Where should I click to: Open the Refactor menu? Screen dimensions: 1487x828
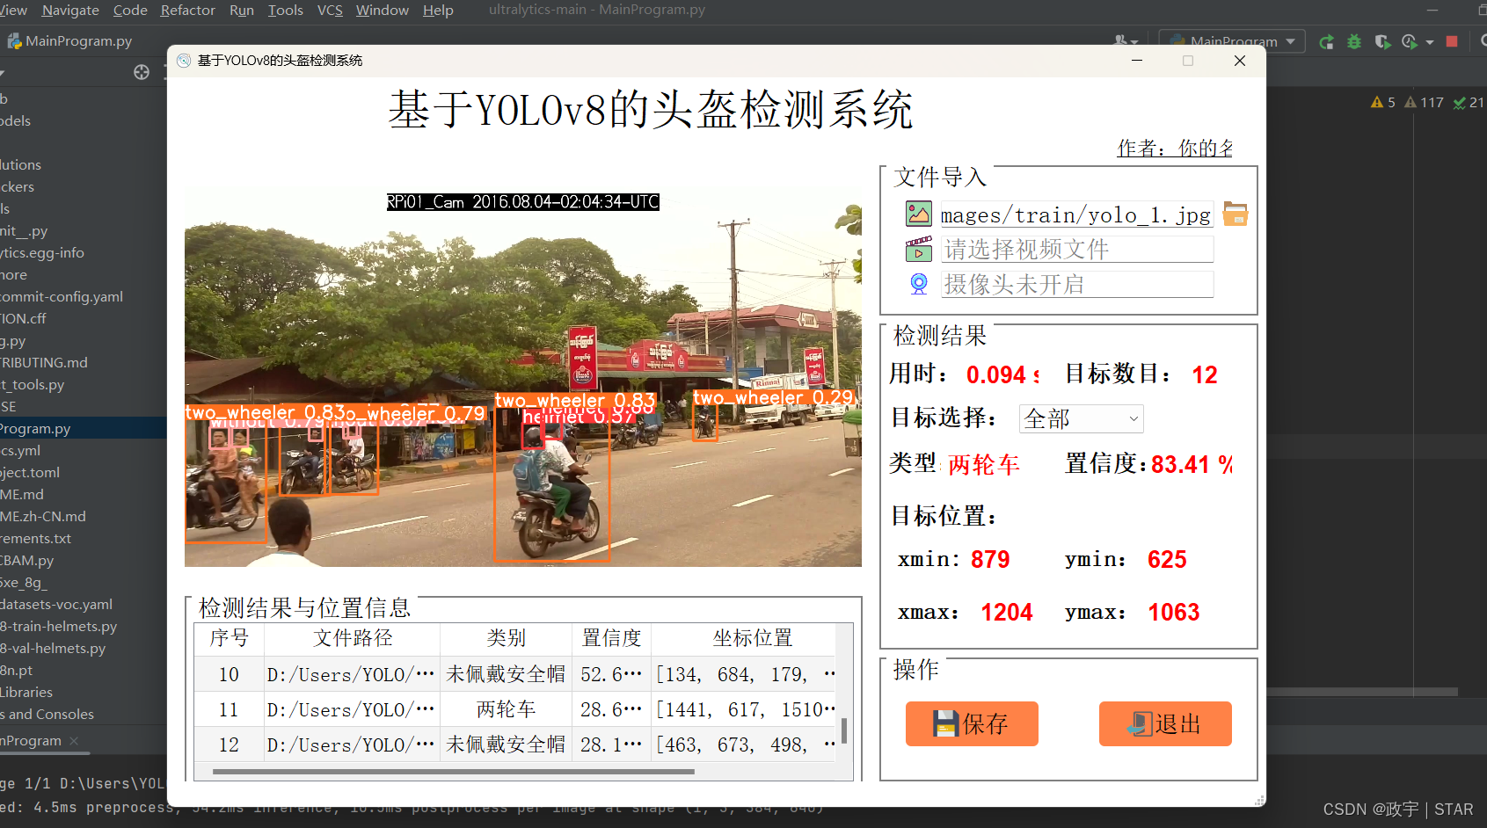[x=187, y=10]
